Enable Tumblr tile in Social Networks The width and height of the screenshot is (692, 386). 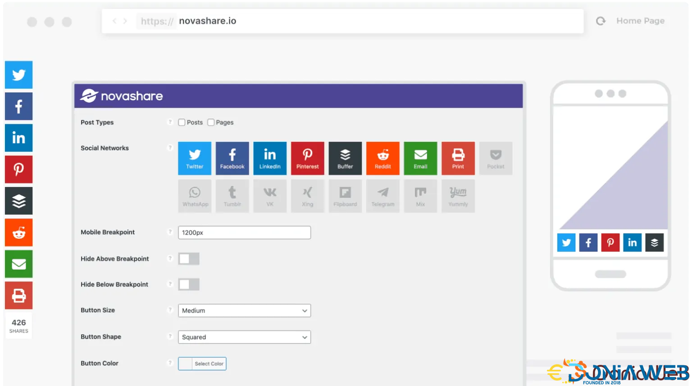[x=232, y=196]
